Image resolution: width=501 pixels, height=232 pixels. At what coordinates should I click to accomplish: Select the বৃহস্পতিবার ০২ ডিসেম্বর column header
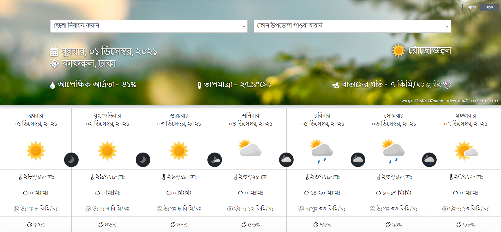click(x=107, y=120)
